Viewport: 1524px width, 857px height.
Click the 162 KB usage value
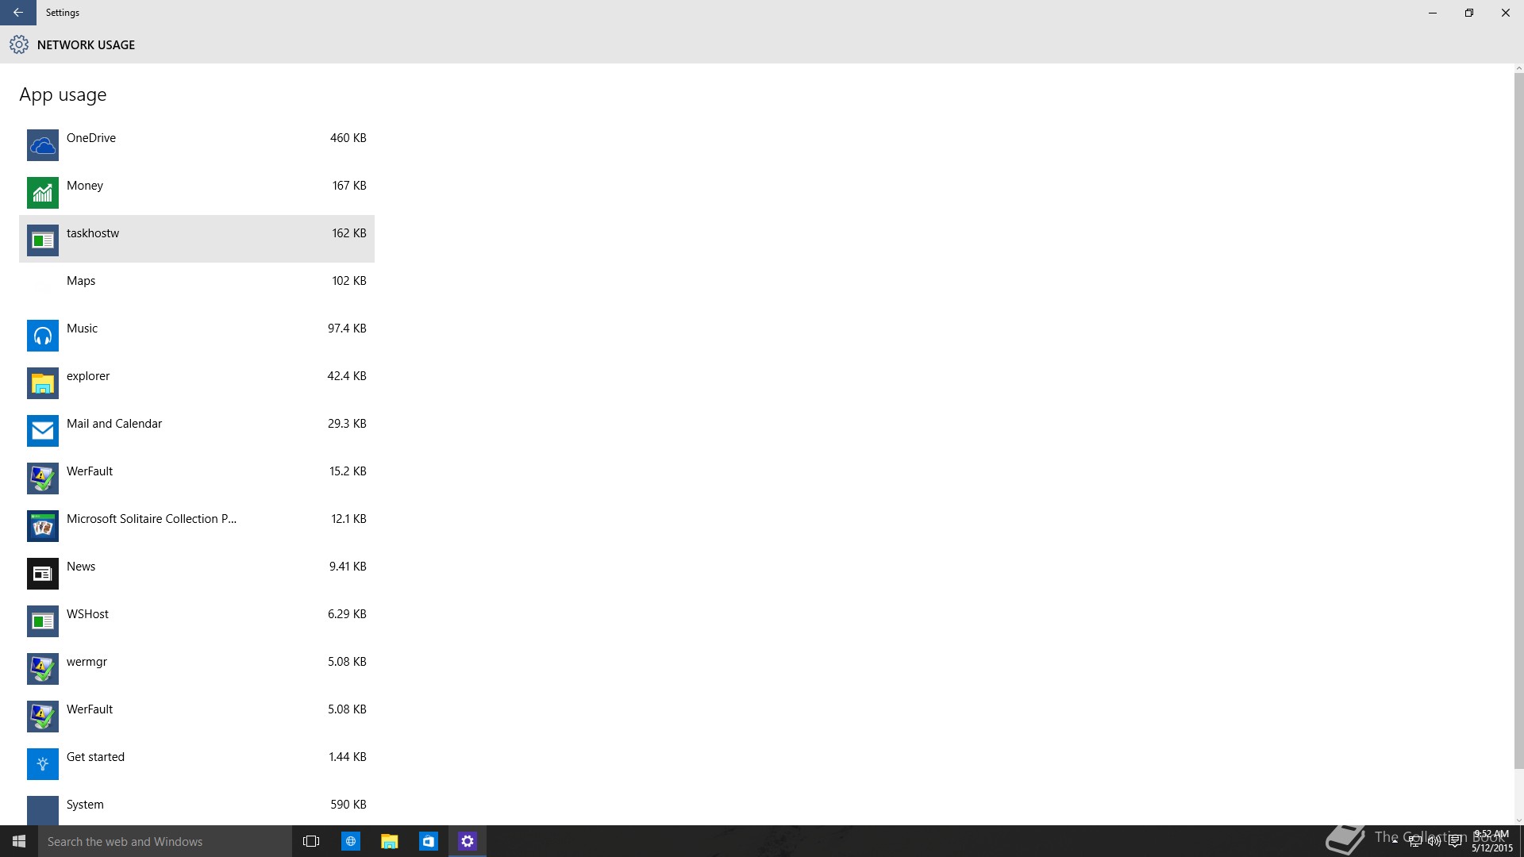click(349, 233)
